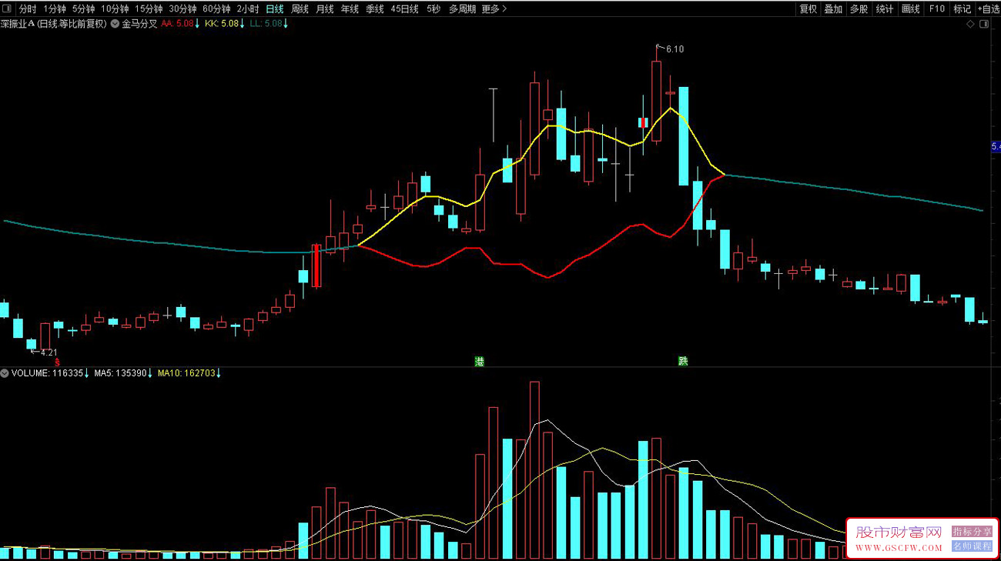Open the 指标分享 link in banner
This screenshot has height=561, width=1001.
coord(973,532)
